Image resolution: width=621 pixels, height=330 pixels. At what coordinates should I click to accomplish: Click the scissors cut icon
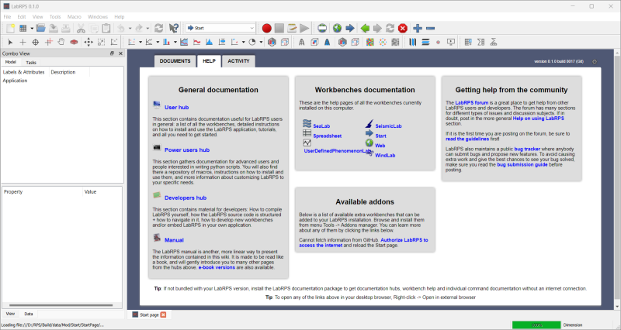(x=81, y=28)
